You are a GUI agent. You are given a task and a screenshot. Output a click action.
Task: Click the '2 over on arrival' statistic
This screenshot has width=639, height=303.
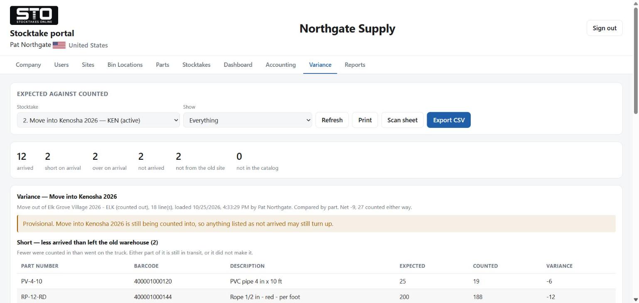(109, 161)
